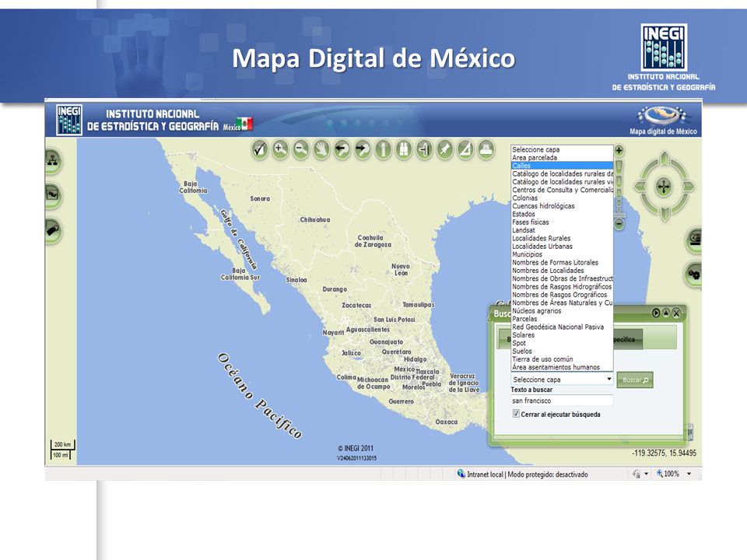This screenshot has width=747, height=560.
Task: Open the hierarchy panel on left sidebar
Action: 53,161
